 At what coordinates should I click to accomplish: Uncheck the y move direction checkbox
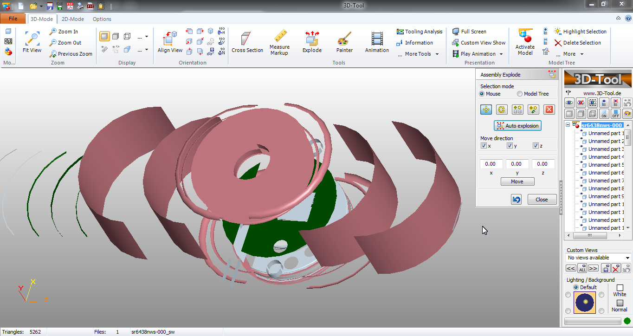click(x=510, y=145)
